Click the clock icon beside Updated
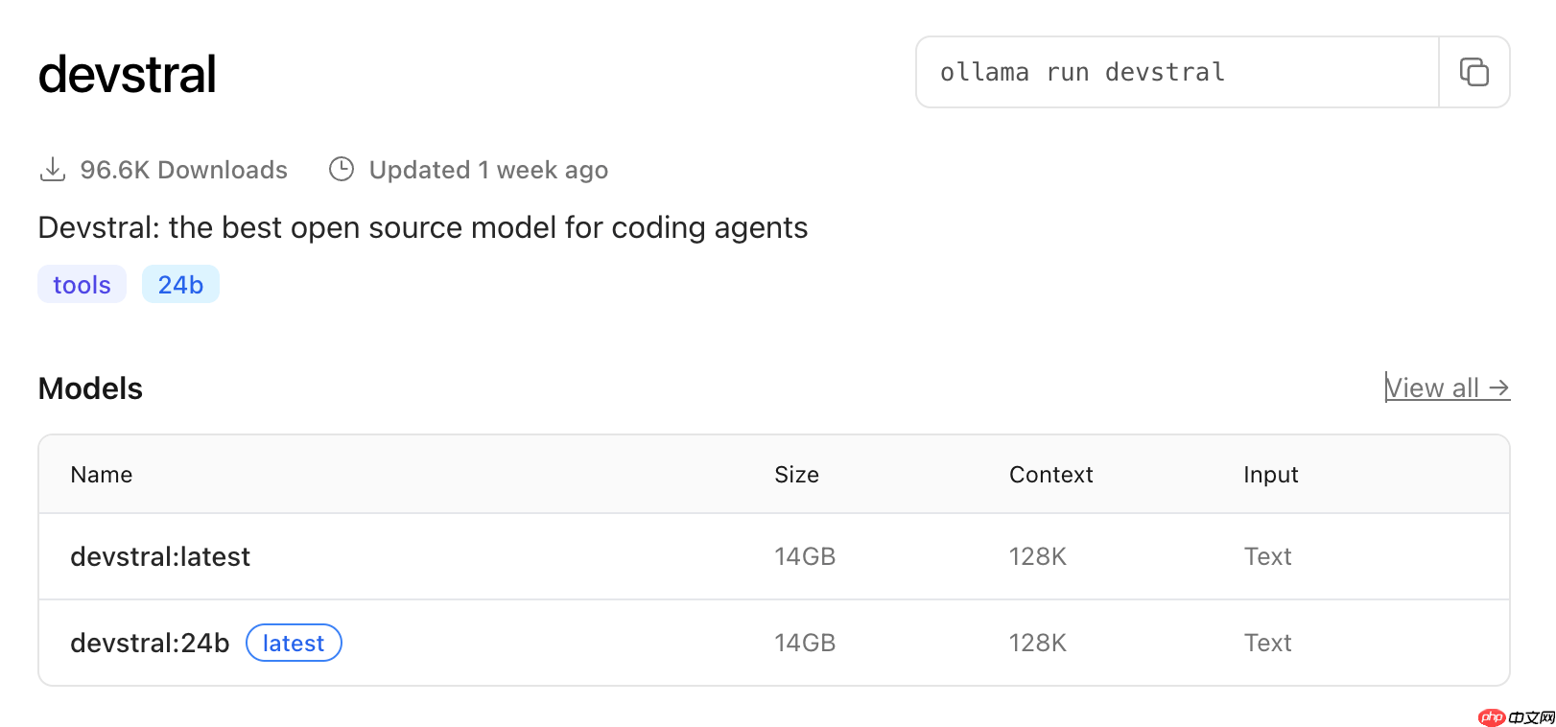The image size is (1556, 727). point(342,169)
